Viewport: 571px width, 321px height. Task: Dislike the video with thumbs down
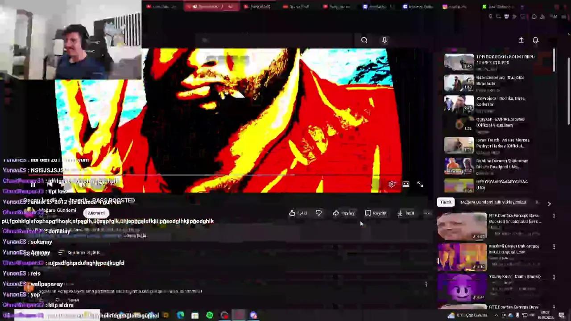click(319, 213)
